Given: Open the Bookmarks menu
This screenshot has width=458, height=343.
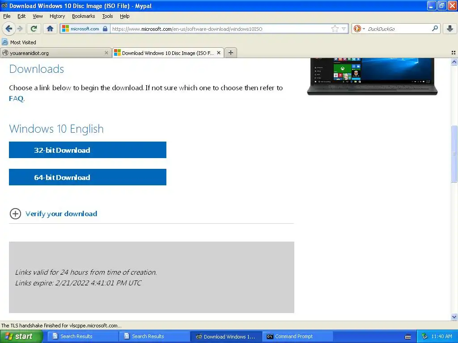Looking at the screenshot, I should [83, 16].
